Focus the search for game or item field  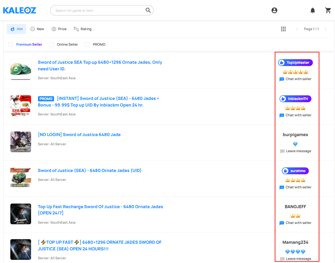(102, 10)
